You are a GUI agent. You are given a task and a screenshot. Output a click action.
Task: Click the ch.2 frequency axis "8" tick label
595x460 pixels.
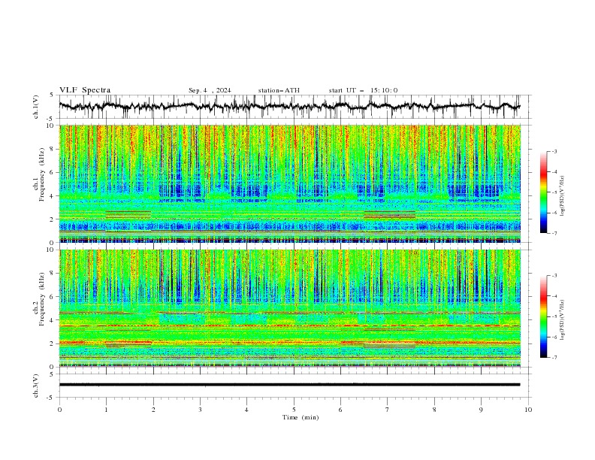point(53,274)
